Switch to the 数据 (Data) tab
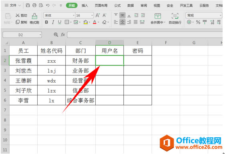Image resolution: width=225 pixels, height=154 pixels. (131, 6)
